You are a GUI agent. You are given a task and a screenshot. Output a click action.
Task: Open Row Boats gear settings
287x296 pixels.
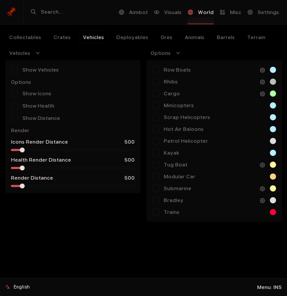(262, 70)
